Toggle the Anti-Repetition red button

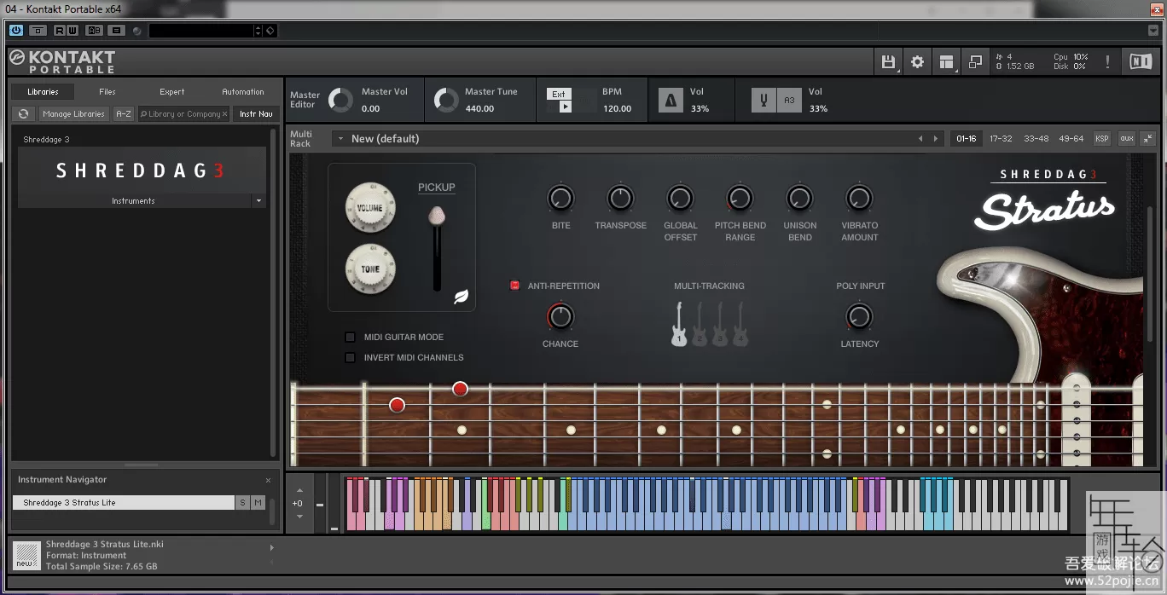point(514,286)
